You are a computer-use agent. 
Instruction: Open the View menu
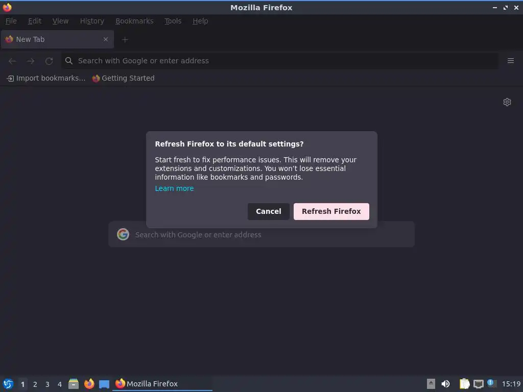pyautogui.click(x=60, y=21)
